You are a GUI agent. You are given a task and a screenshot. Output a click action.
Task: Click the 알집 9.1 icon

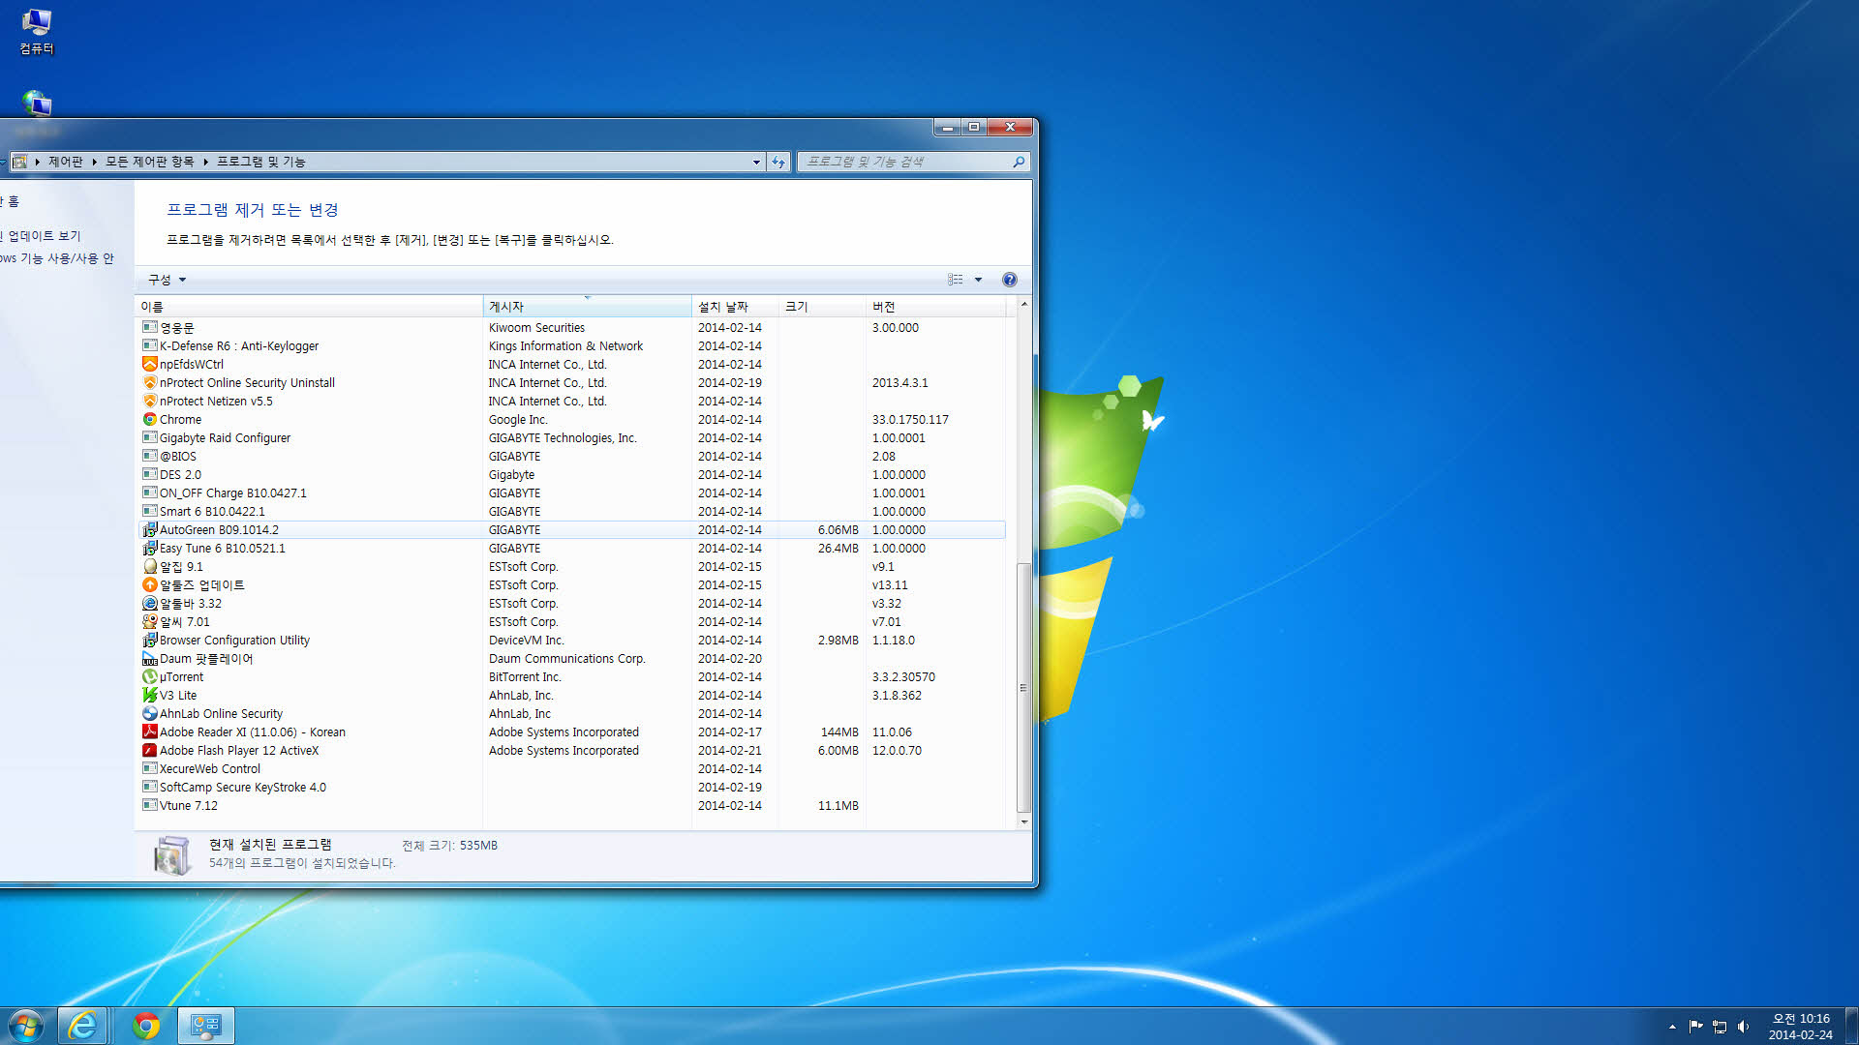tap(150, 566)
